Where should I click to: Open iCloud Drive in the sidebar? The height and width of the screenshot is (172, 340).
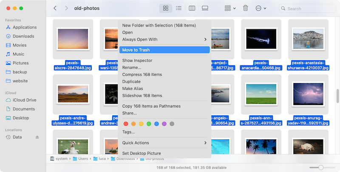tap(21, 100)
